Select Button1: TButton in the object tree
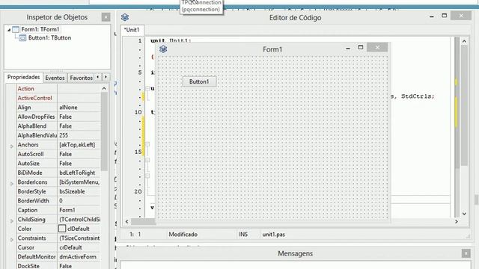The width and height of the screenshot is (479, 269). pos(49,38)
